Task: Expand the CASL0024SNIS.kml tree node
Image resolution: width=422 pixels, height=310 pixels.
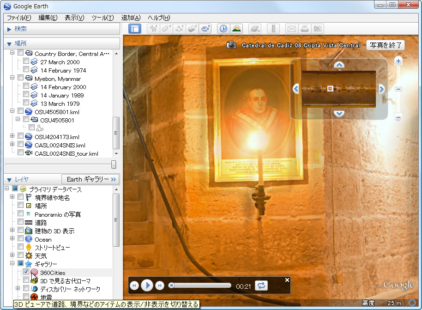Action: 12,144
